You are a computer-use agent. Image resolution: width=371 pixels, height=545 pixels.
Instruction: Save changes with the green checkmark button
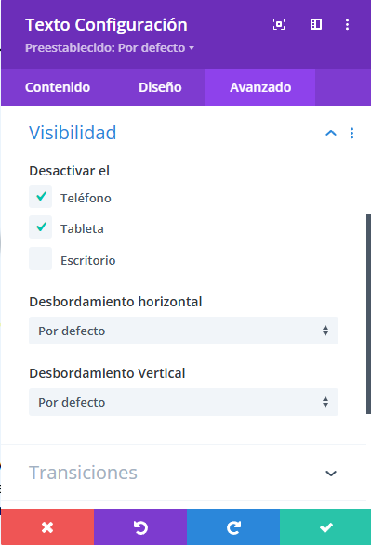pyautogui.click(x=325, y=527)
